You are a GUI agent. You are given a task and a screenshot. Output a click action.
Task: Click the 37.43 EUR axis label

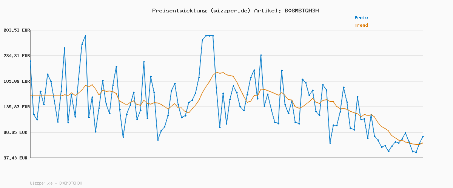pos(17,158)
